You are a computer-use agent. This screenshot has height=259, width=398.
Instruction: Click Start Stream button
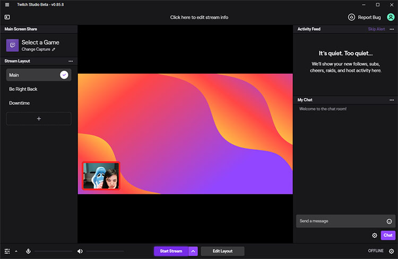[171, 251]
